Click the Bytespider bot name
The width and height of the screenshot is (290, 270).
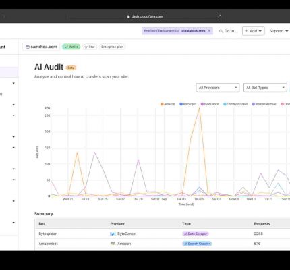48,234
